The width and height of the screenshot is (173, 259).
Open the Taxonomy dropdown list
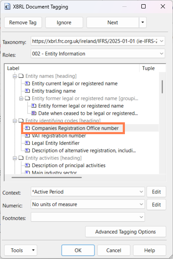click(x=162, y=41)
